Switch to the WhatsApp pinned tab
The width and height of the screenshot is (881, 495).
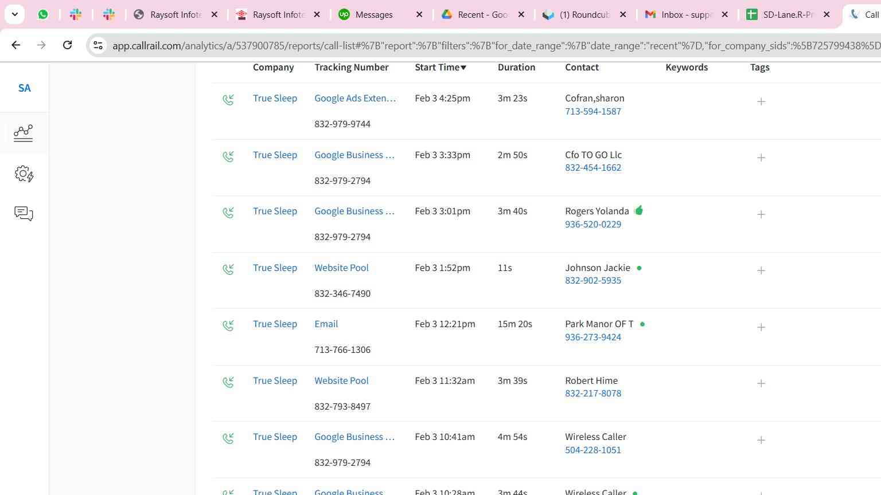[43, 14]
